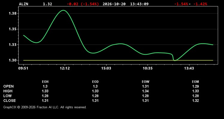Click the EOM column header

coord(195,82)
